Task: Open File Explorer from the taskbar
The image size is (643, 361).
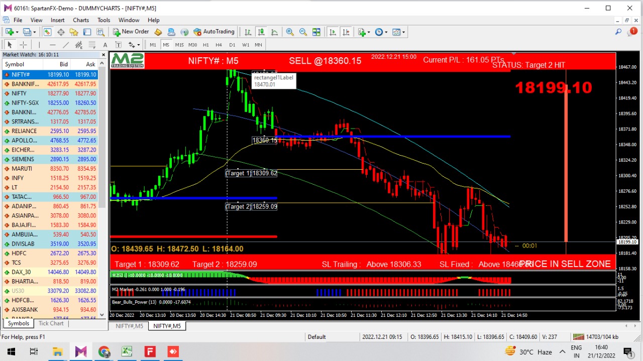Action: pos(57,351)
